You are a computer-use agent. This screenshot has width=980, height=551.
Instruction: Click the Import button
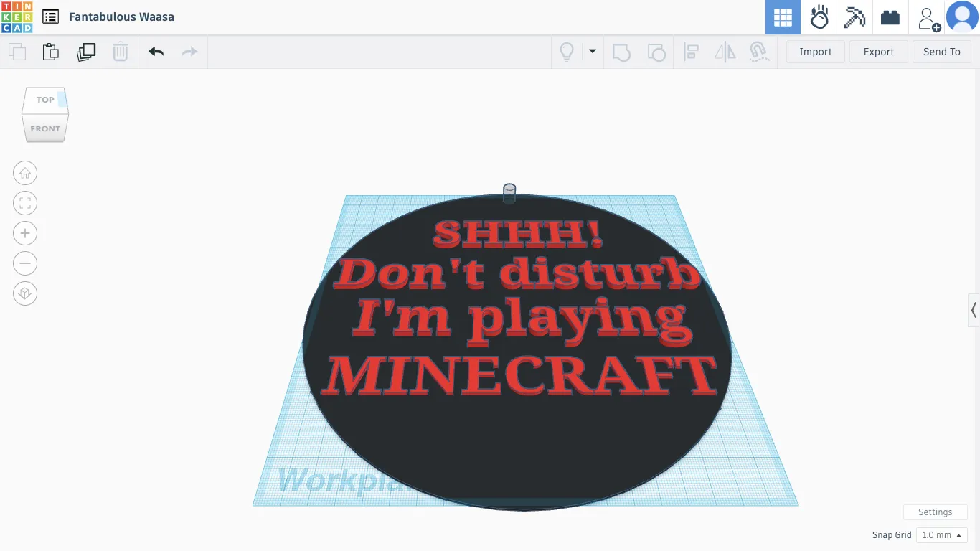click(x=815, y=52)
